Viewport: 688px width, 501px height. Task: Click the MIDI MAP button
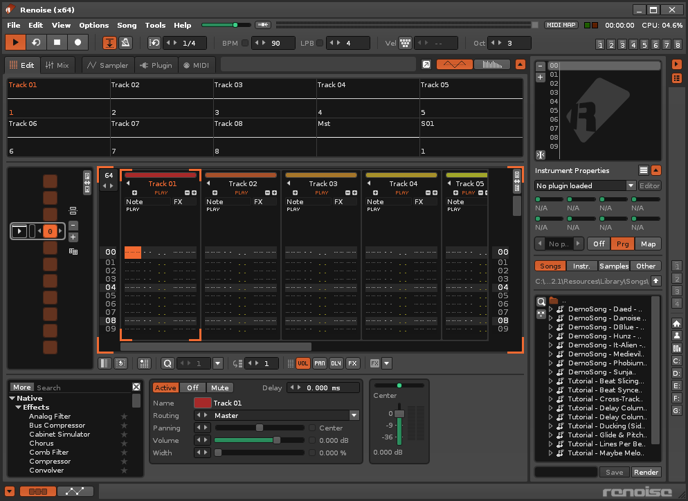click(561, 25)
